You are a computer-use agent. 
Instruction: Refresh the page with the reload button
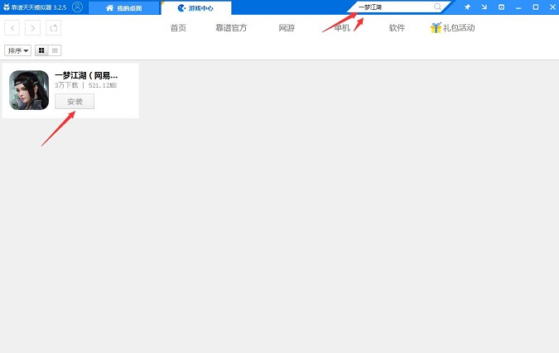pyautogui.click(x=53, y=28)
